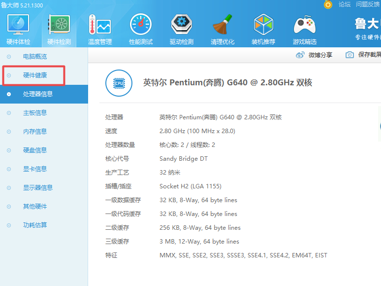Select the 硬盘信息 radio bullet
This screenshot has height=286, width=381.
pos(9,150)
